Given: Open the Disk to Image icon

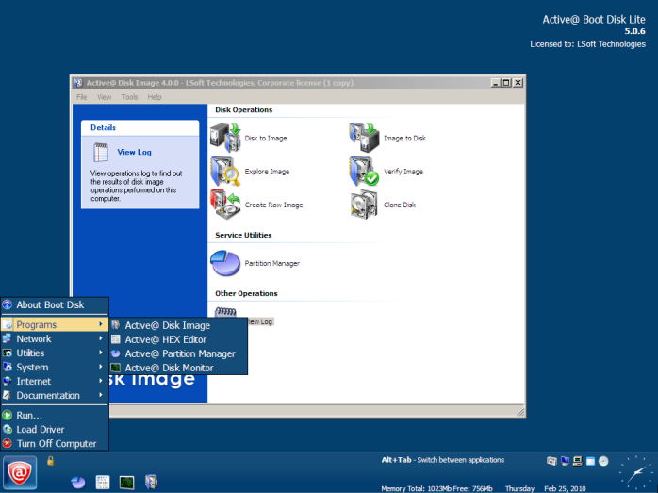Looking at the screenshot, I should [225, 138].
